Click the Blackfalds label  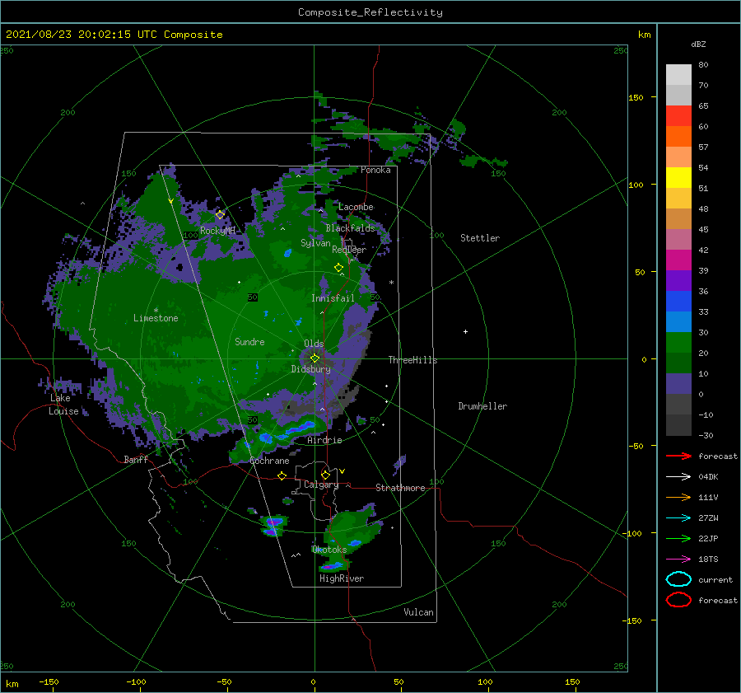350,228
